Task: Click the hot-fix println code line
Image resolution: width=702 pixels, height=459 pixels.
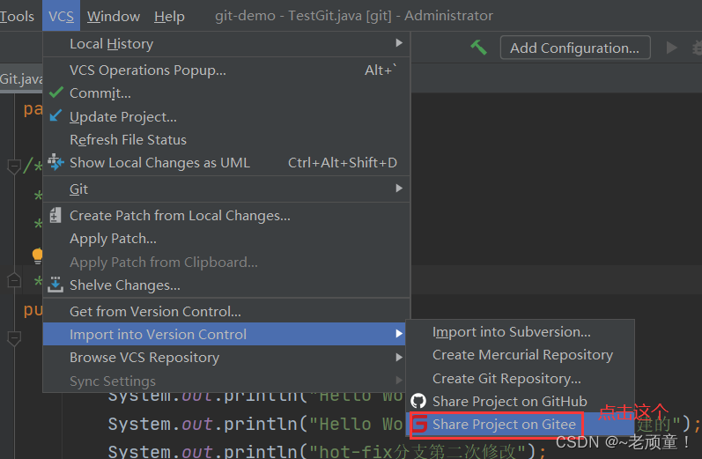Action: (x=328, y=451)
